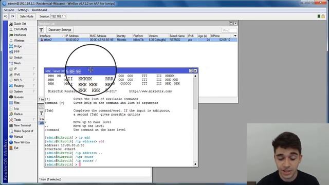Click filter funnel icon in Neighbor List

(41, 30)
